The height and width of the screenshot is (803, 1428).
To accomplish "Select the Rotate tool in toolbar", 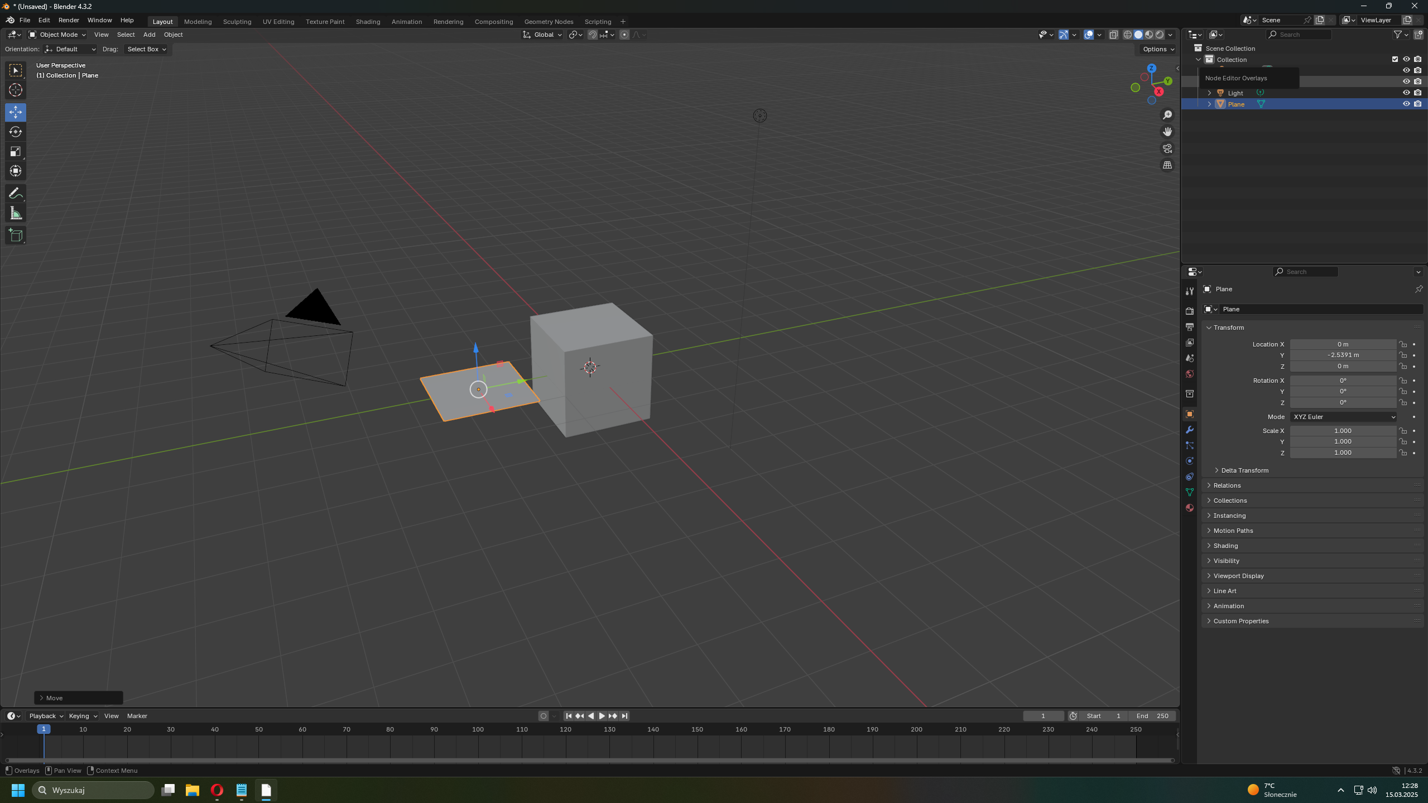I will click(x=16, y=132).
